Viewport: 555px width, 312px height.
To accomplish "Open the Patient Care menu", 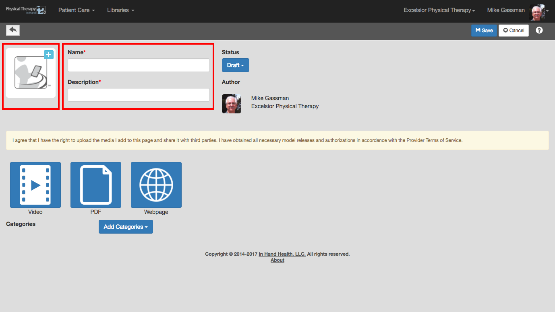I will coord(77,10).
